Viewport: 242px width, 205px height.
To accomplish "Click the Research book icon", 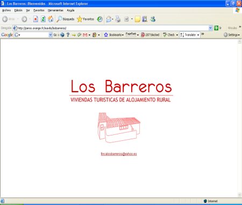I will pos(145,19).
